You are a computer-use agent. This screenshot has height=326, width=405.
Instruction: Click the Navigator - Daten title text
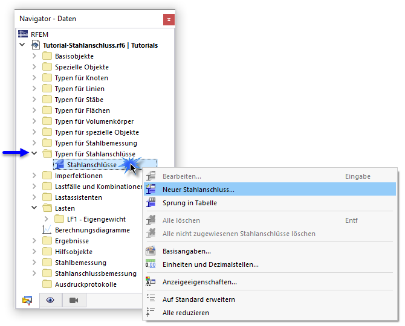(48, 19)
